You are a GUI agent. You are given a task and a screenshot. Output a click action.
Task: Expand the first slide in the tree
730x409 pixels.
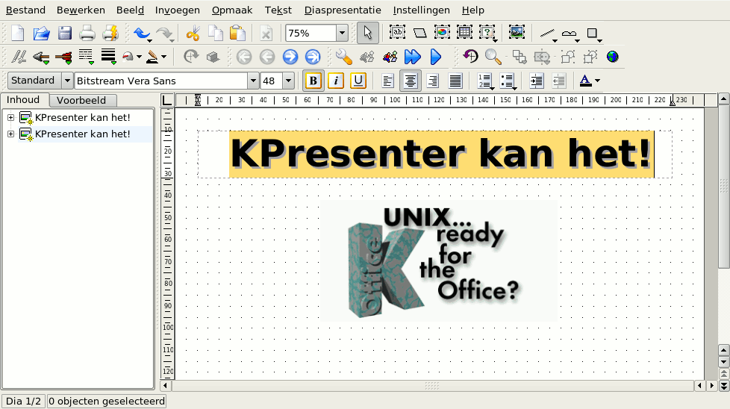pos(10,117)
